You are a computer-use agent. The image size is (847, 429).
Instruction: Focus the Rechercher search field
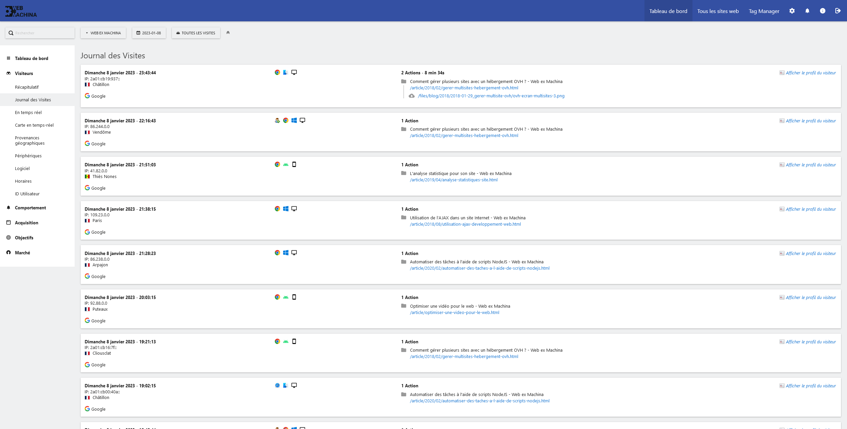tap(40, 33)
